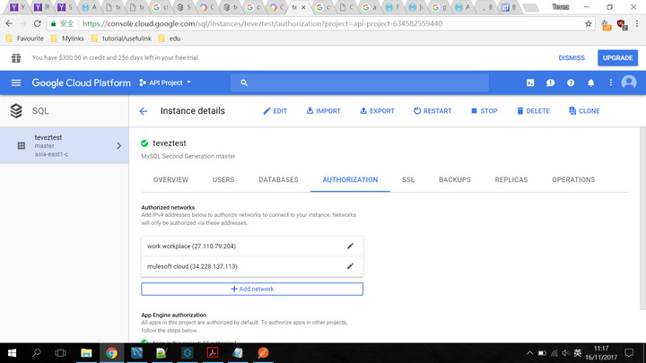Click the user account avatar
The image size is (646, 363).
(x=629, y=82)
